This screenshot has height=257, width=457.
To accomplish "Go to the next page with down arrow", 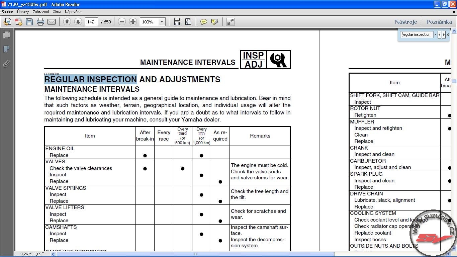I will pyautogui.click(x=78, y=22).
